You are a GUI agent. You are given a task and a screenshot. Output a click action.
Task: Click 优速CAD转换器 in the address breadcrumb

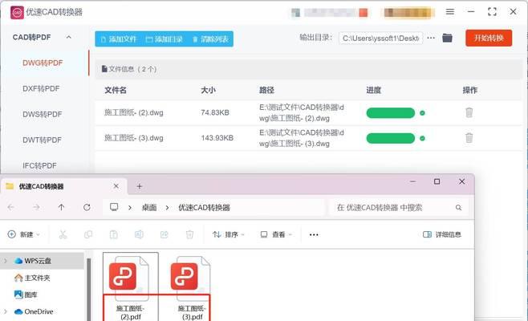pyautogui.click(x=204, y=208)
